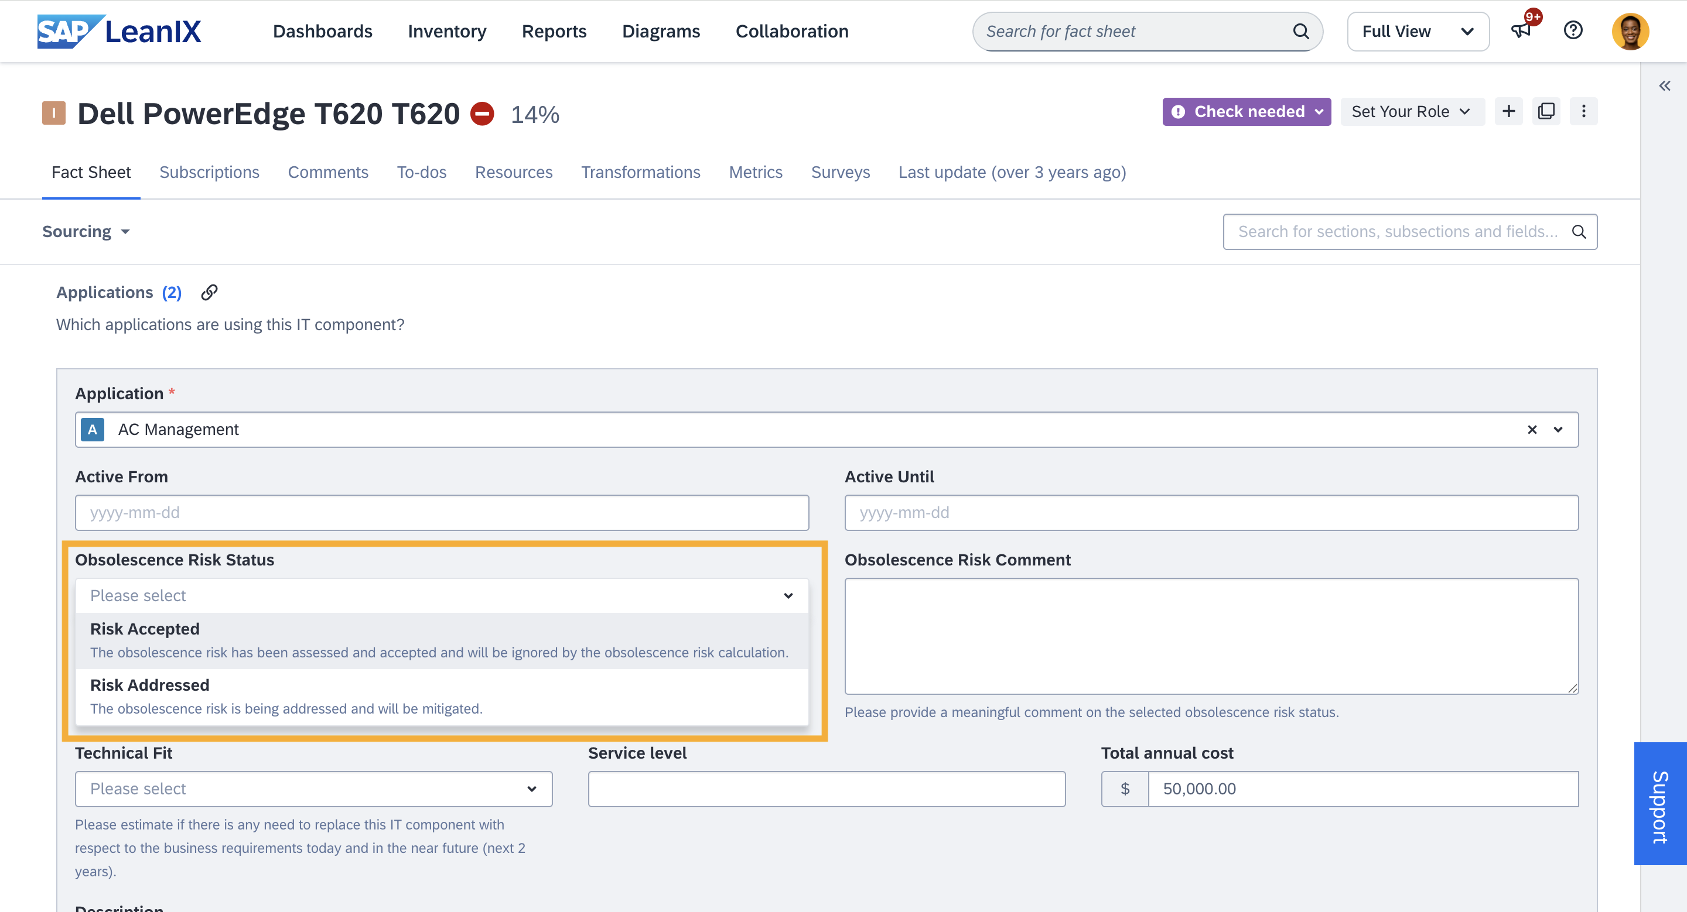Open the Set Your Role dropdown
The image size is (1687, 912).
click(1411, 112)
